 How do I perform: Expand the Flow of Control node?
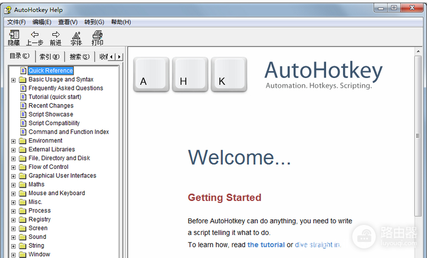click(13, 167)
